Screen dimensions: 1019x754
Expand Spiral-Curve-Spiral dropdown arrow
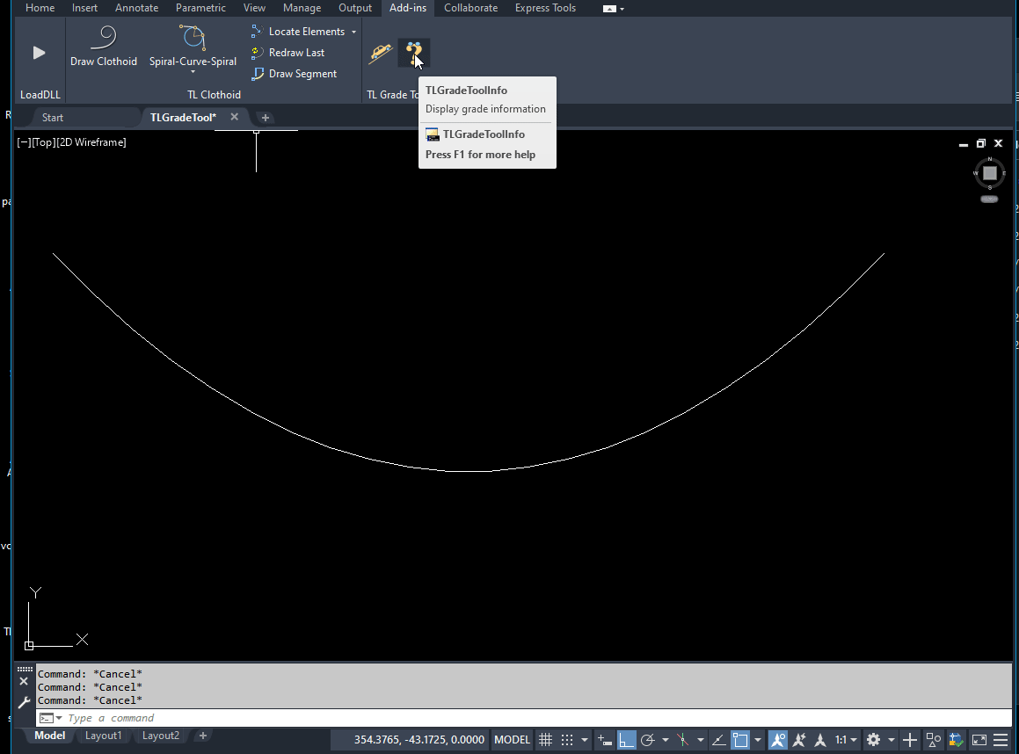[193, 71]
